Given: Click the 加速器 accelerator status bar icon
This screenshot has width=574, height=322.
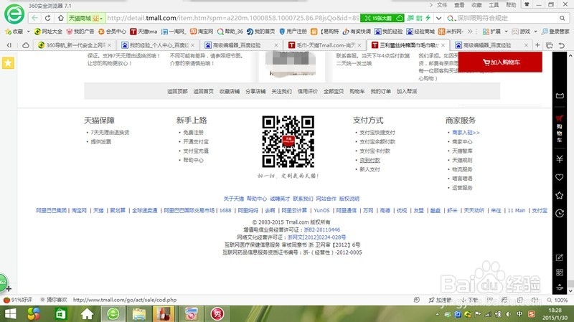Looking at the screenshot, I should point(440,300).
